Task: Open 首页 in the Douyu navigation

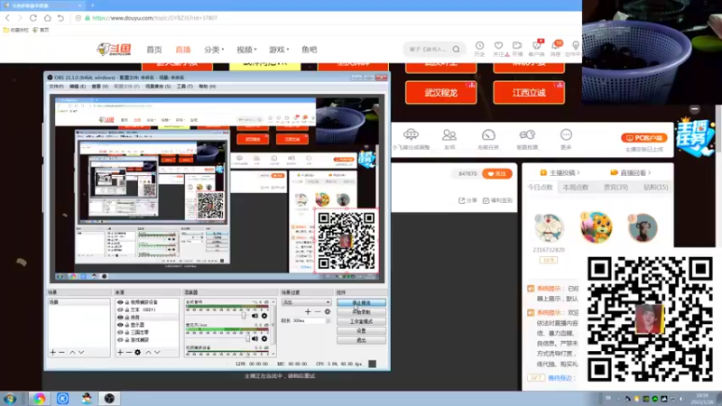Action: click(x=153, y=50)
